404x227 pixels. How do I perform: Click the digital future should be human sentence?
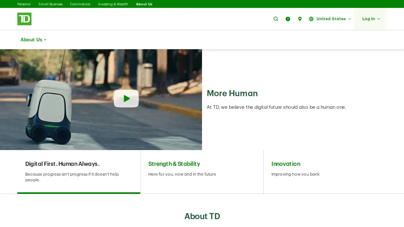click(276, 107)
